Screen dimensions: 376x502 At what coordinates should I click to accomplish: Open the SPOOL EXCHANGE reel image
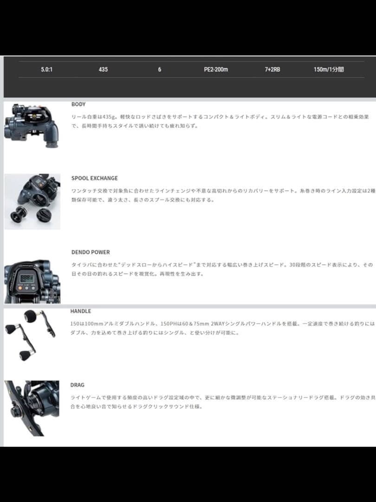click(32, 202)
